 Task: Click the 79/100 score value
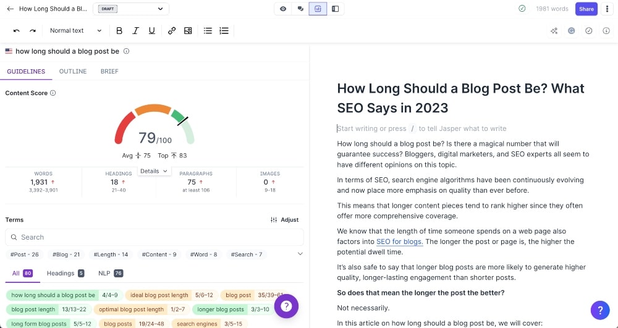coord(155,138)
